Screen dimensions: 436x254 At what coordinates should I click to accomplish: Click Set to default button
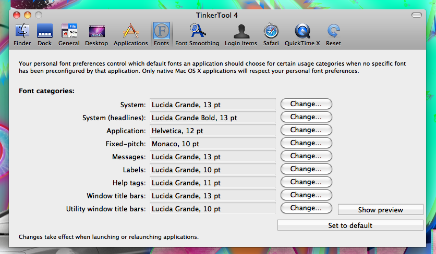click(x=350, y=225)
